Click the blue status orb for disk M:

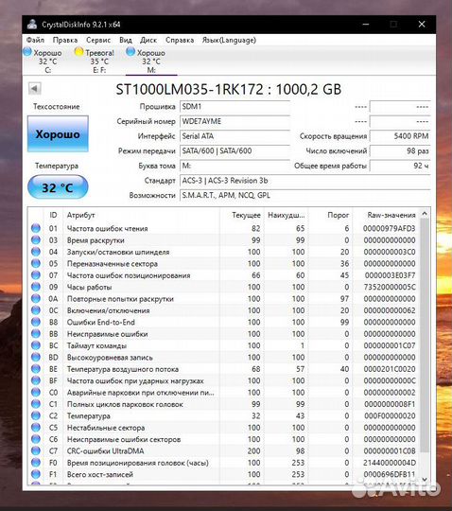click(130, 51)
